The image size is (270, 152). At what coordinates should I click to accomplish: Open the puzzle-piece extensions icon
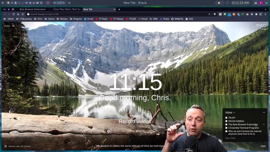point(256,14)
